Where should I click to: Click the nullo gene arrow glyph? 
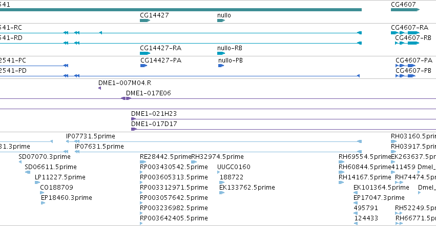[x=221, y=20]
